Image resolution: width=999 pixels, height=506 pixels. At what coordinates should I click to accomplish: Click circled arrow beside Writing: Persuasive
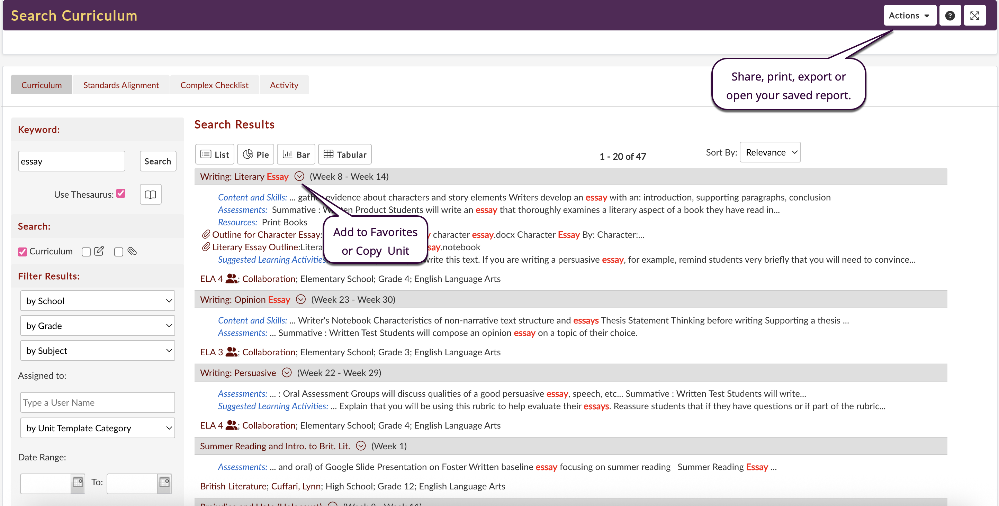(x=287, y=373)
